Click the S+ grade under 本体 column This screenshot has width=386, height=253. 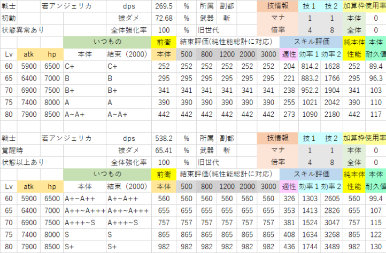click(84, 247)
